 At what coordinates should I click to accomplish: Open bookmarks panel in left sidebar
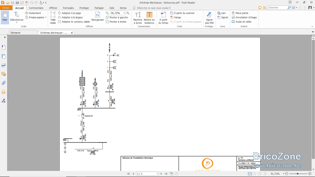pyautogui.click(x=4, y=47)
